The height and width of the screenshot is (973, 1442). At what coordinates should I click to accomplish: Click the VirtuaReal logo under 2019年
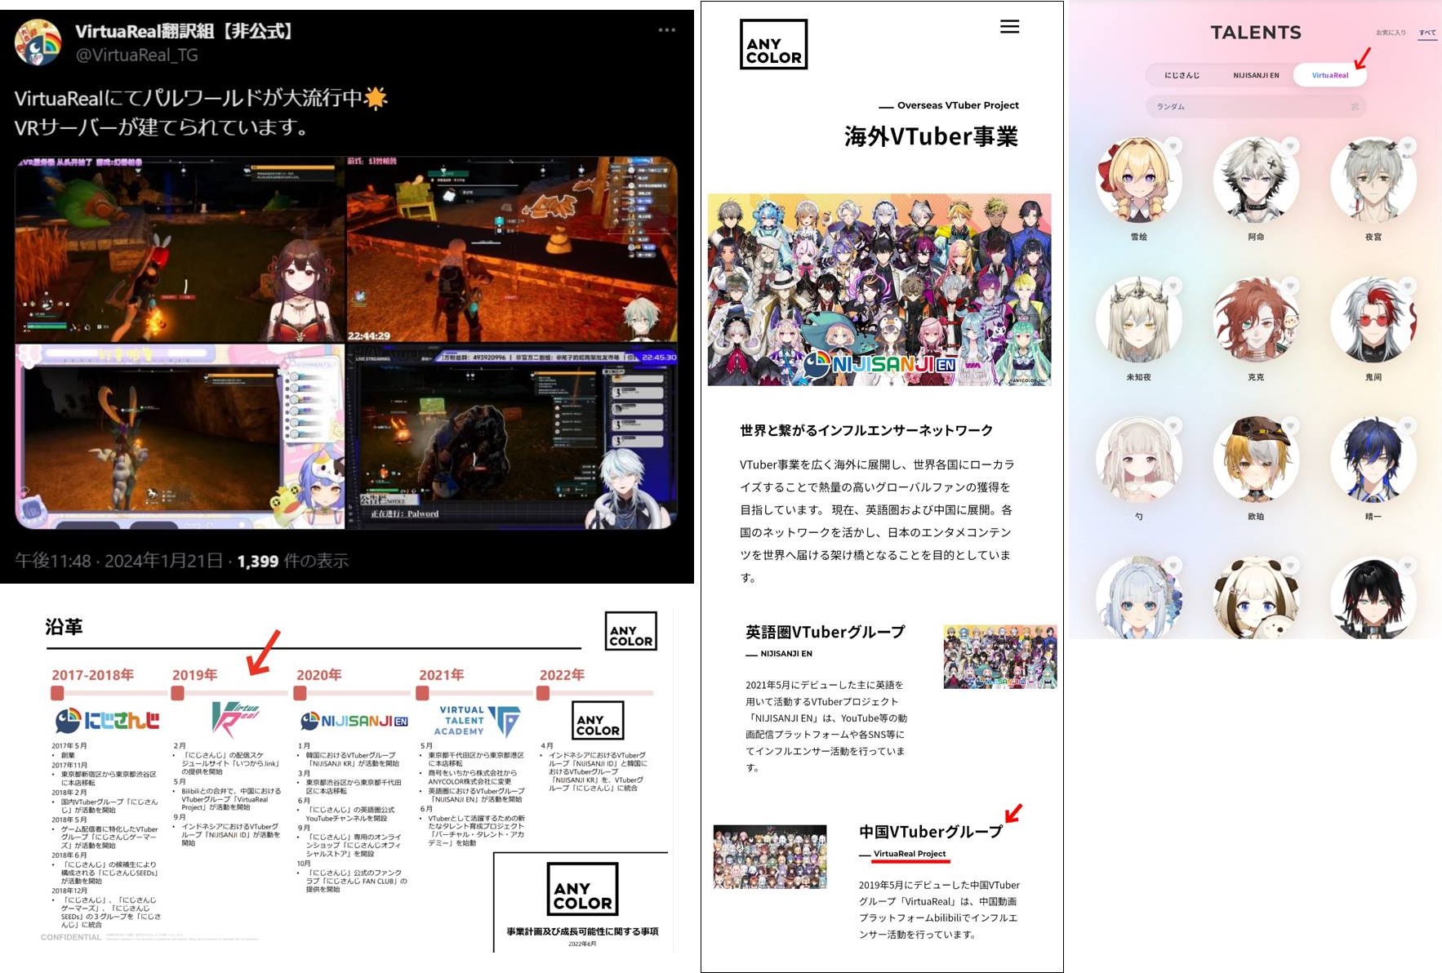(235, 718)
